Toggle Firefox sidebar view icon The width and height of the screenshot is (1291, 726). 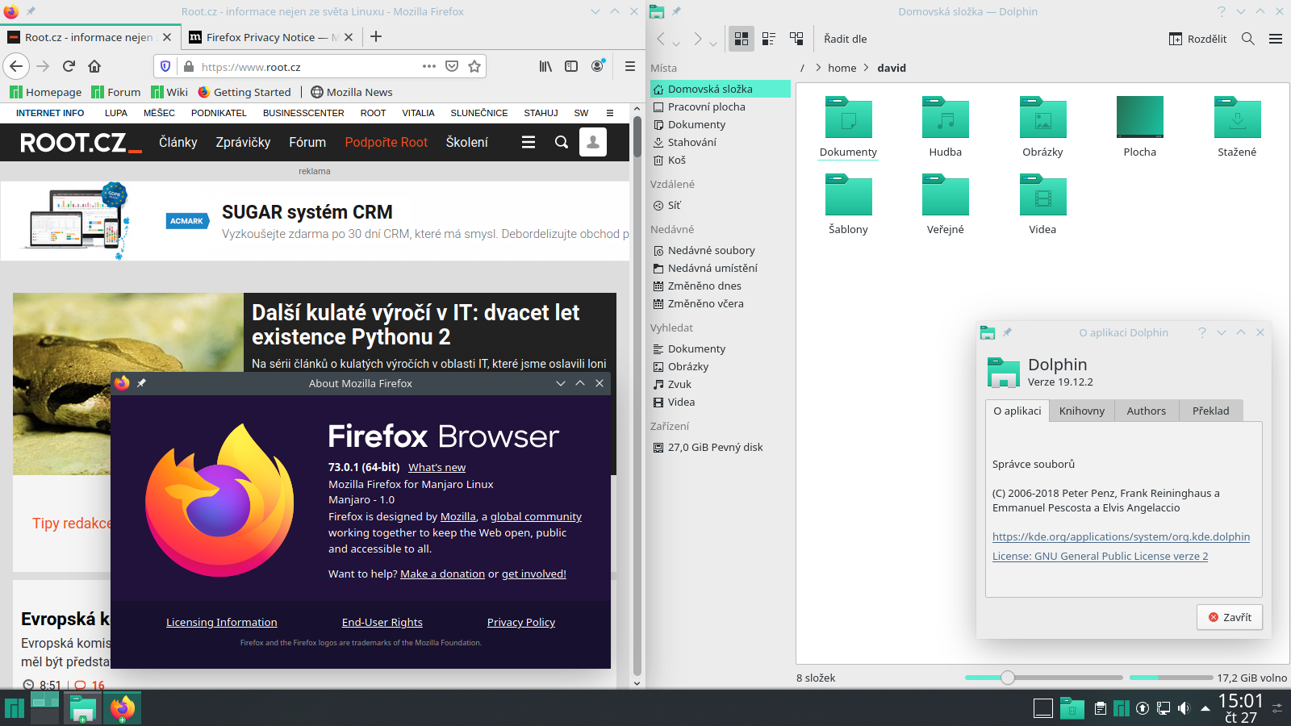571,66
